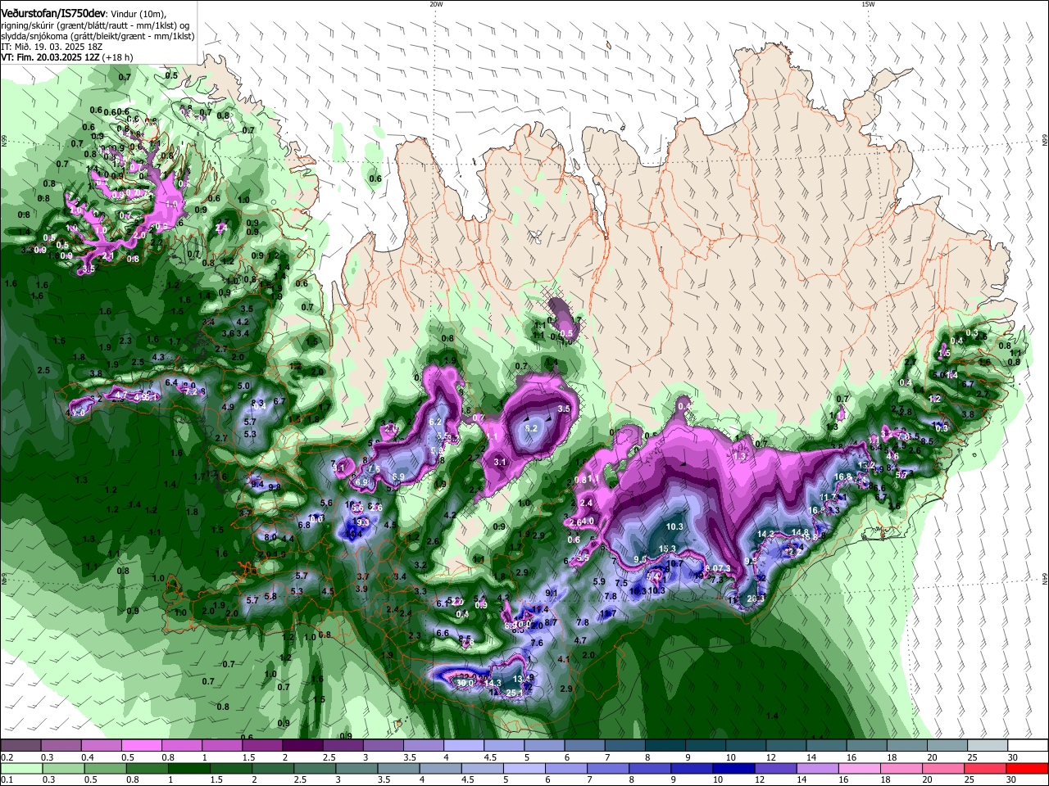Click the white swatch labeled 30 in the upper legend row

[x=1028, y=746]
